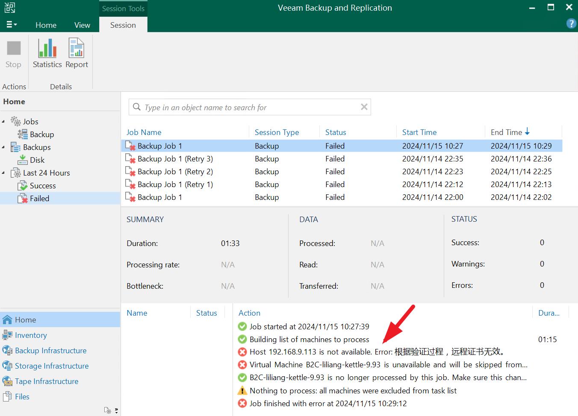Viewport: 578px width, 416px height.
Task: Select Backup Job 1 (Retry 3) row
Action: pyautogui.click(x=342, y=158)
